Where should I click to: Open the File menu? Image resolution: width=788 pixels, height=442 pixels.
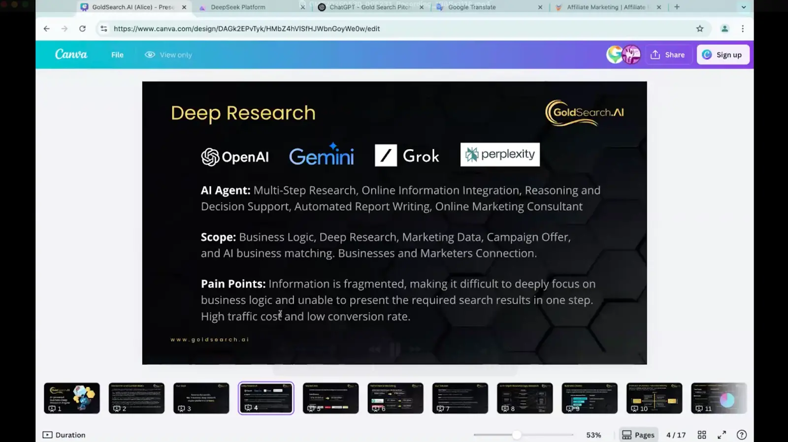[x=117, y=55]
